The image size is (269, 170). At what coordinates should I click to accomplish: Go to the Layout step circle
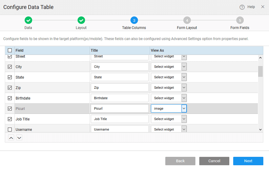pyautogui.click(x=81, y=20)
